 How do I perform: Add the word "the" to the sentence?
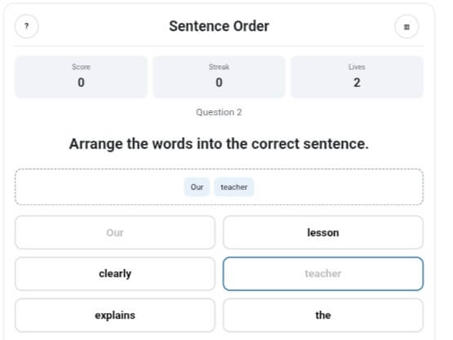pyautogui.click(x=323, y=315)
